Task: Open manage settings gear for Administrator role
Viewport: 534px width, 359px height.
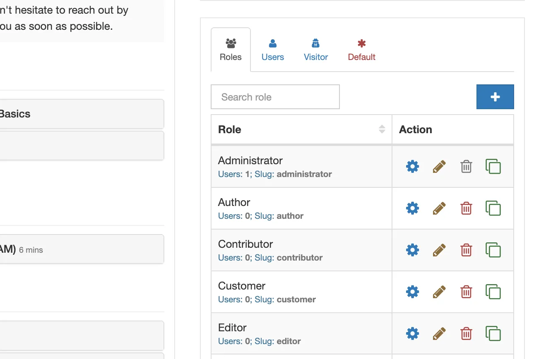Action: 412,167
